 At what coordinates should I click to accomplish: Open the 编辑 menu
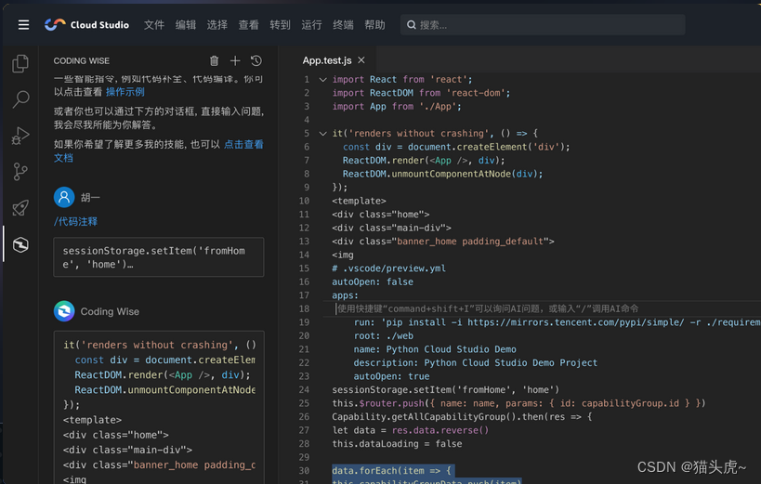[x=186, y=25]
